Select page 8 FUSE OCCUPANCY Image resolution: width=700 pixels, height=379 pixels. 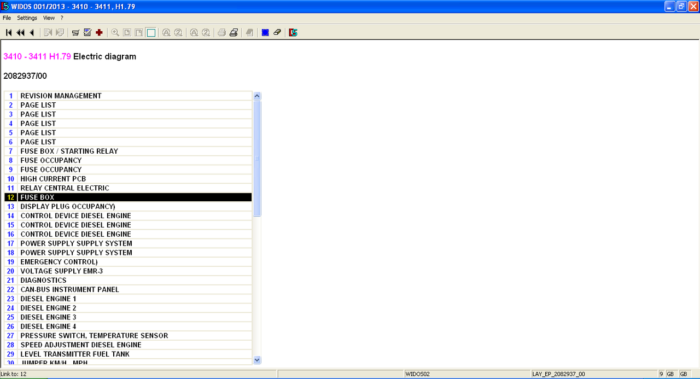click(x=128, y=160)
